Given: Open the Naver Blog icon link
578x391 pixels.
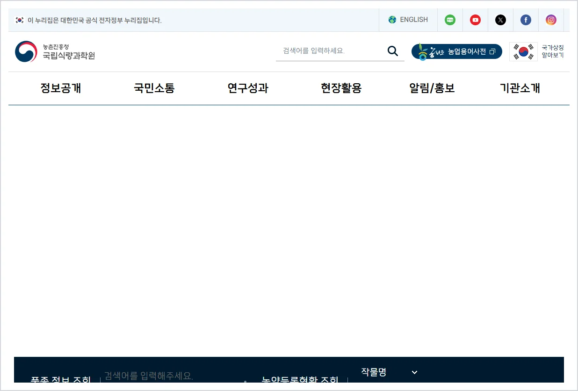Looking at the screenshot, I should tap(450, 20).
